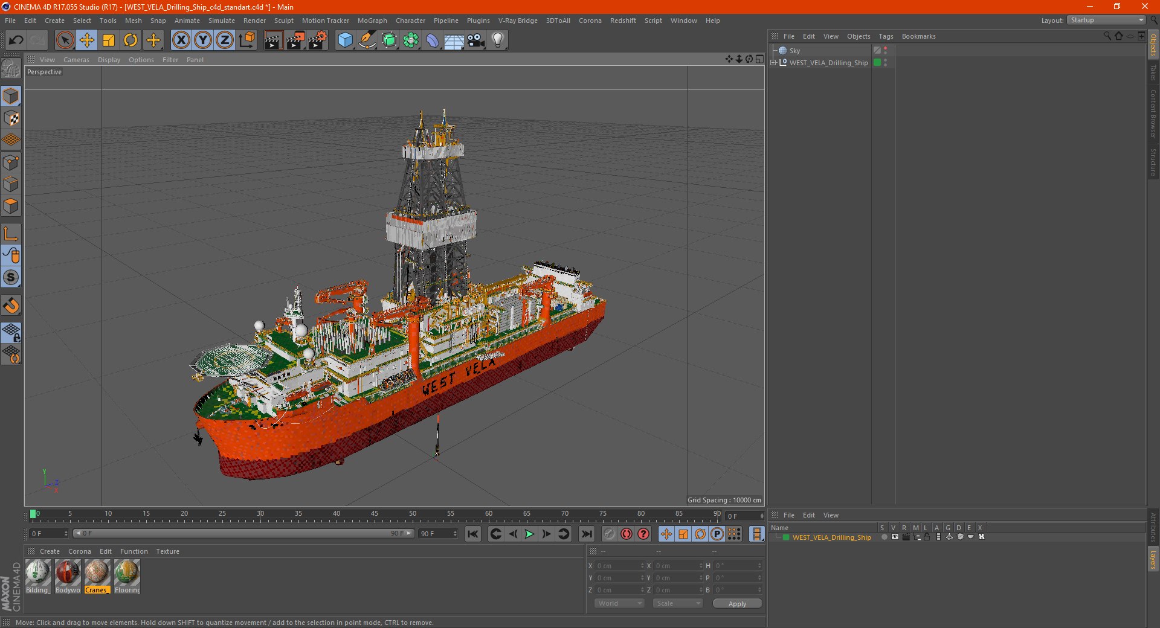Activate the Scale tool

(x=109, y=40)
